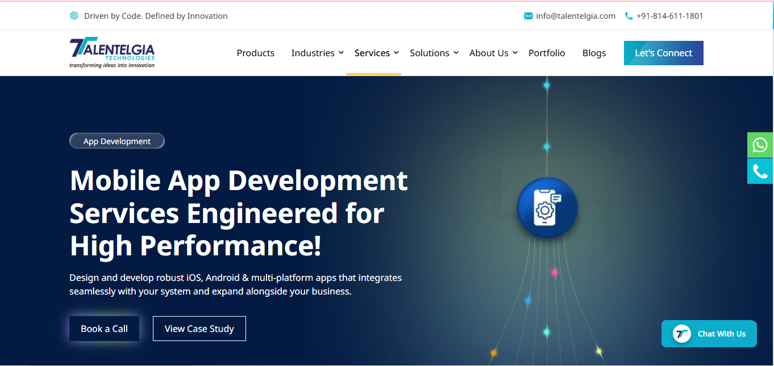Click the Talentelgia icon in the chat widget
Screen dimensions: 774x366
point(681,334)
